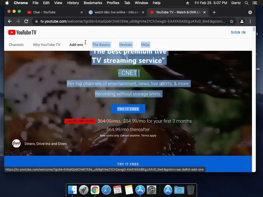
Task: Click the YouTube TV logo
Action: pyautogui.click(x=22, y=32)
